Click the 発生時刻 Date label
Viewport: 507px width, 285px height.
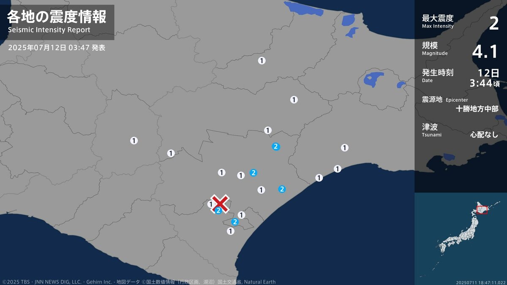click(438, 76)
